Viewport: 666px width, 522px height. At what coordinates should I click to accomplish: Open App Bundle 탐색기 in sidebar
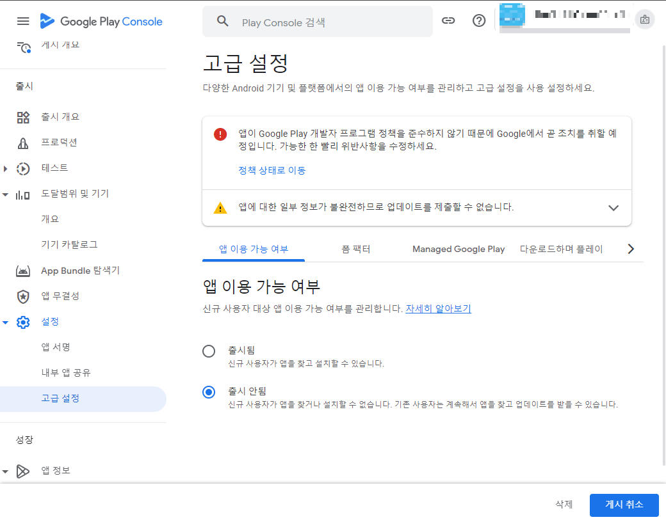coord(80,271)
